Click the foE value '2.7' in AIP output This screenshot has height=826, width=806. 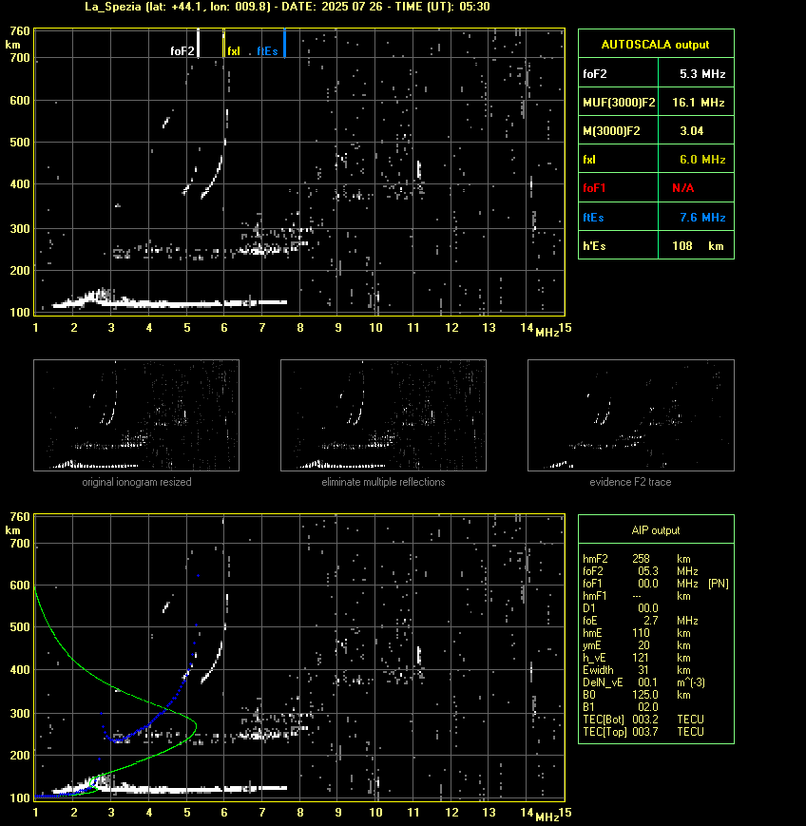pos(650,621)
